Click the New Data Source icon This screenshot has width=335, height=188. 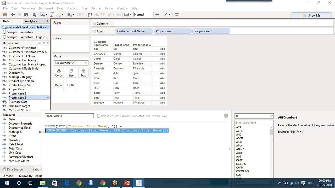point(34,15)
